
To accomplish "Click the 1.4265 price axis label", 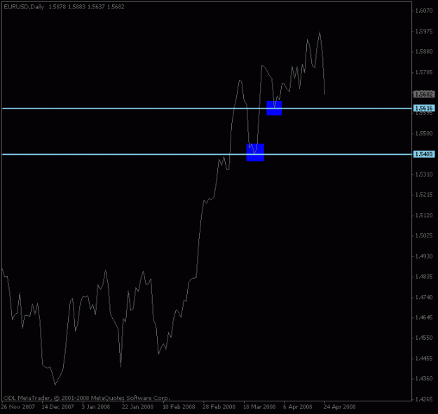I will pyautogui.click(x=424, y=399).
